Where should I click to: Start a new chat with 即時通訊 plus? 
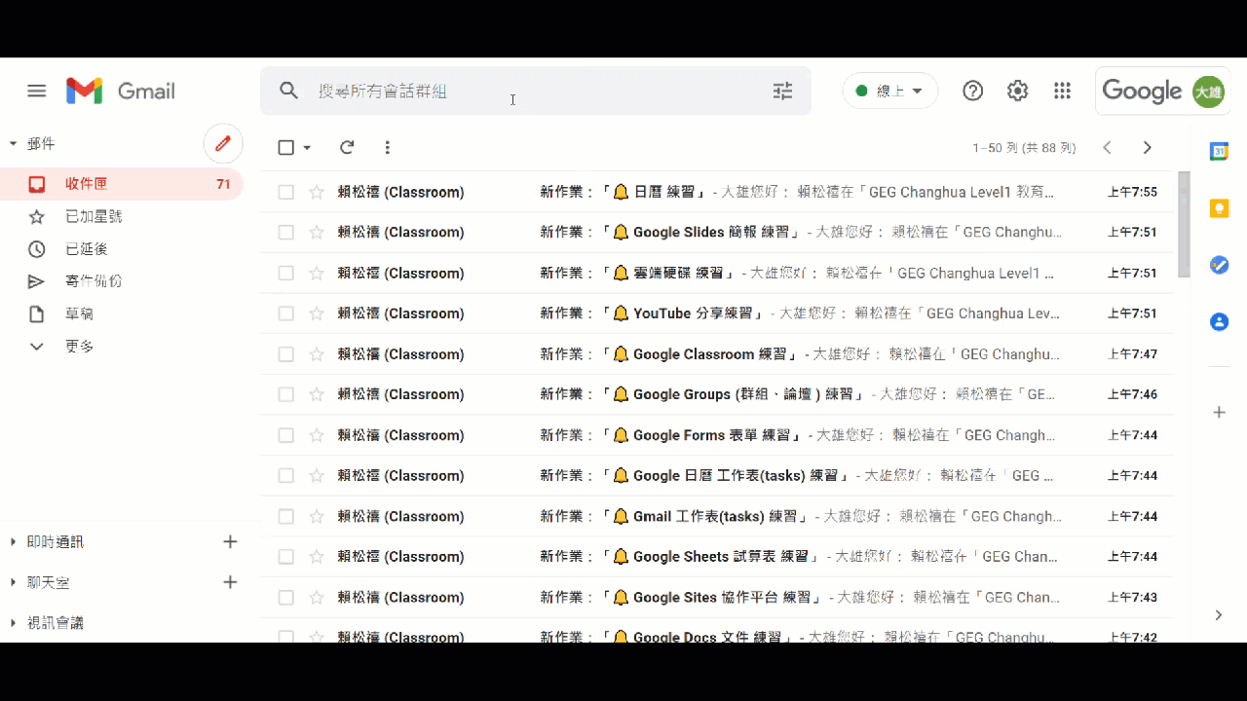(x=230, y=541)
